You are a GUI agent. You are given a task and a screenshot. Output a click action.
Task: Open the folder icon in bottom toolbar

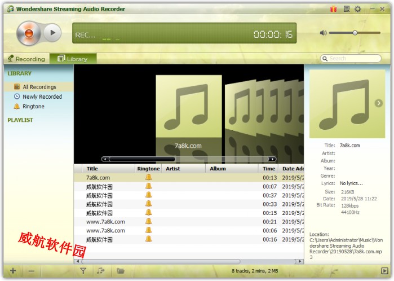121,271
